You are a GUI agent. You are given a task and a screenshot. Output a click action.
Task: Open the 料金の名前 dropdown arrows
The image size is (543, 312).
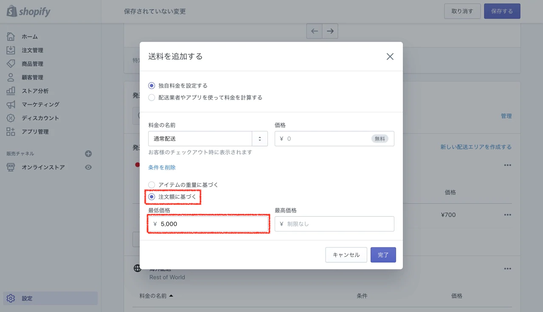260,139
